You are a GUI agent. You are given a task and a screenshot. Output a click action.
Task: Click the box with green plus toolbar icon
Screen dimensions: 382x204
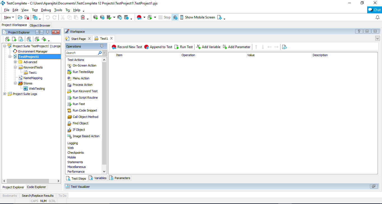coord(96,17)
